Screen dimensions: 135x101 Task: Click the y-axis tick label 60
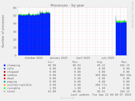[15, 8]
